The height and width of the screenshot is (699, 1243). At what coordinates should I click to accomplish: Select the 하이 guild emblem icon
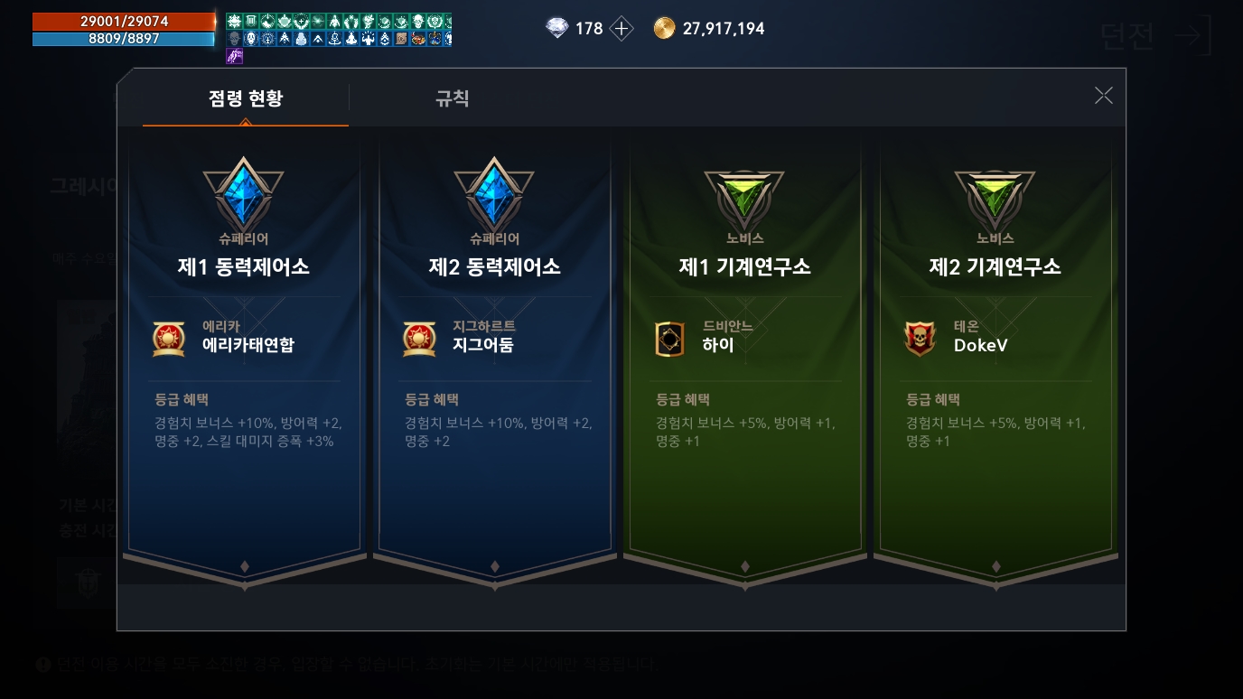point(669,339)
